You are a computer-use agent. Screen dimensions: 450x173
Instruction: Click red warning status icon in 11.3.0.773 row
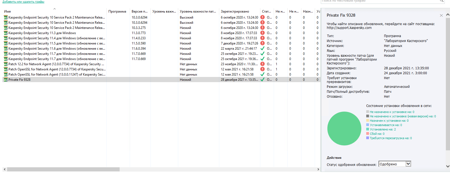click(x=262, y=33)
